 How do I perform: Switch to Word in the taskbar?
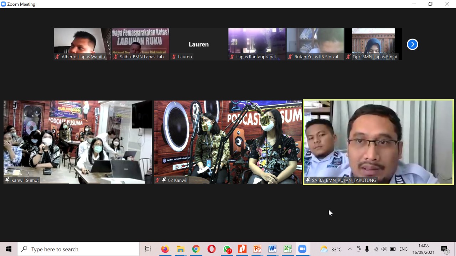(x=273, y=249)
